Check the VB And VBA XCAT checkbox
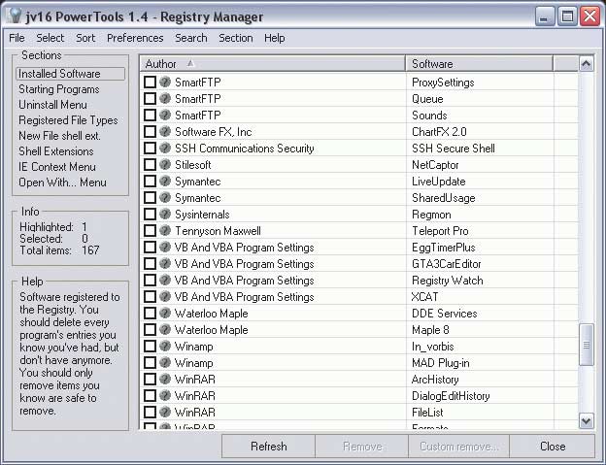 point(150,297)
